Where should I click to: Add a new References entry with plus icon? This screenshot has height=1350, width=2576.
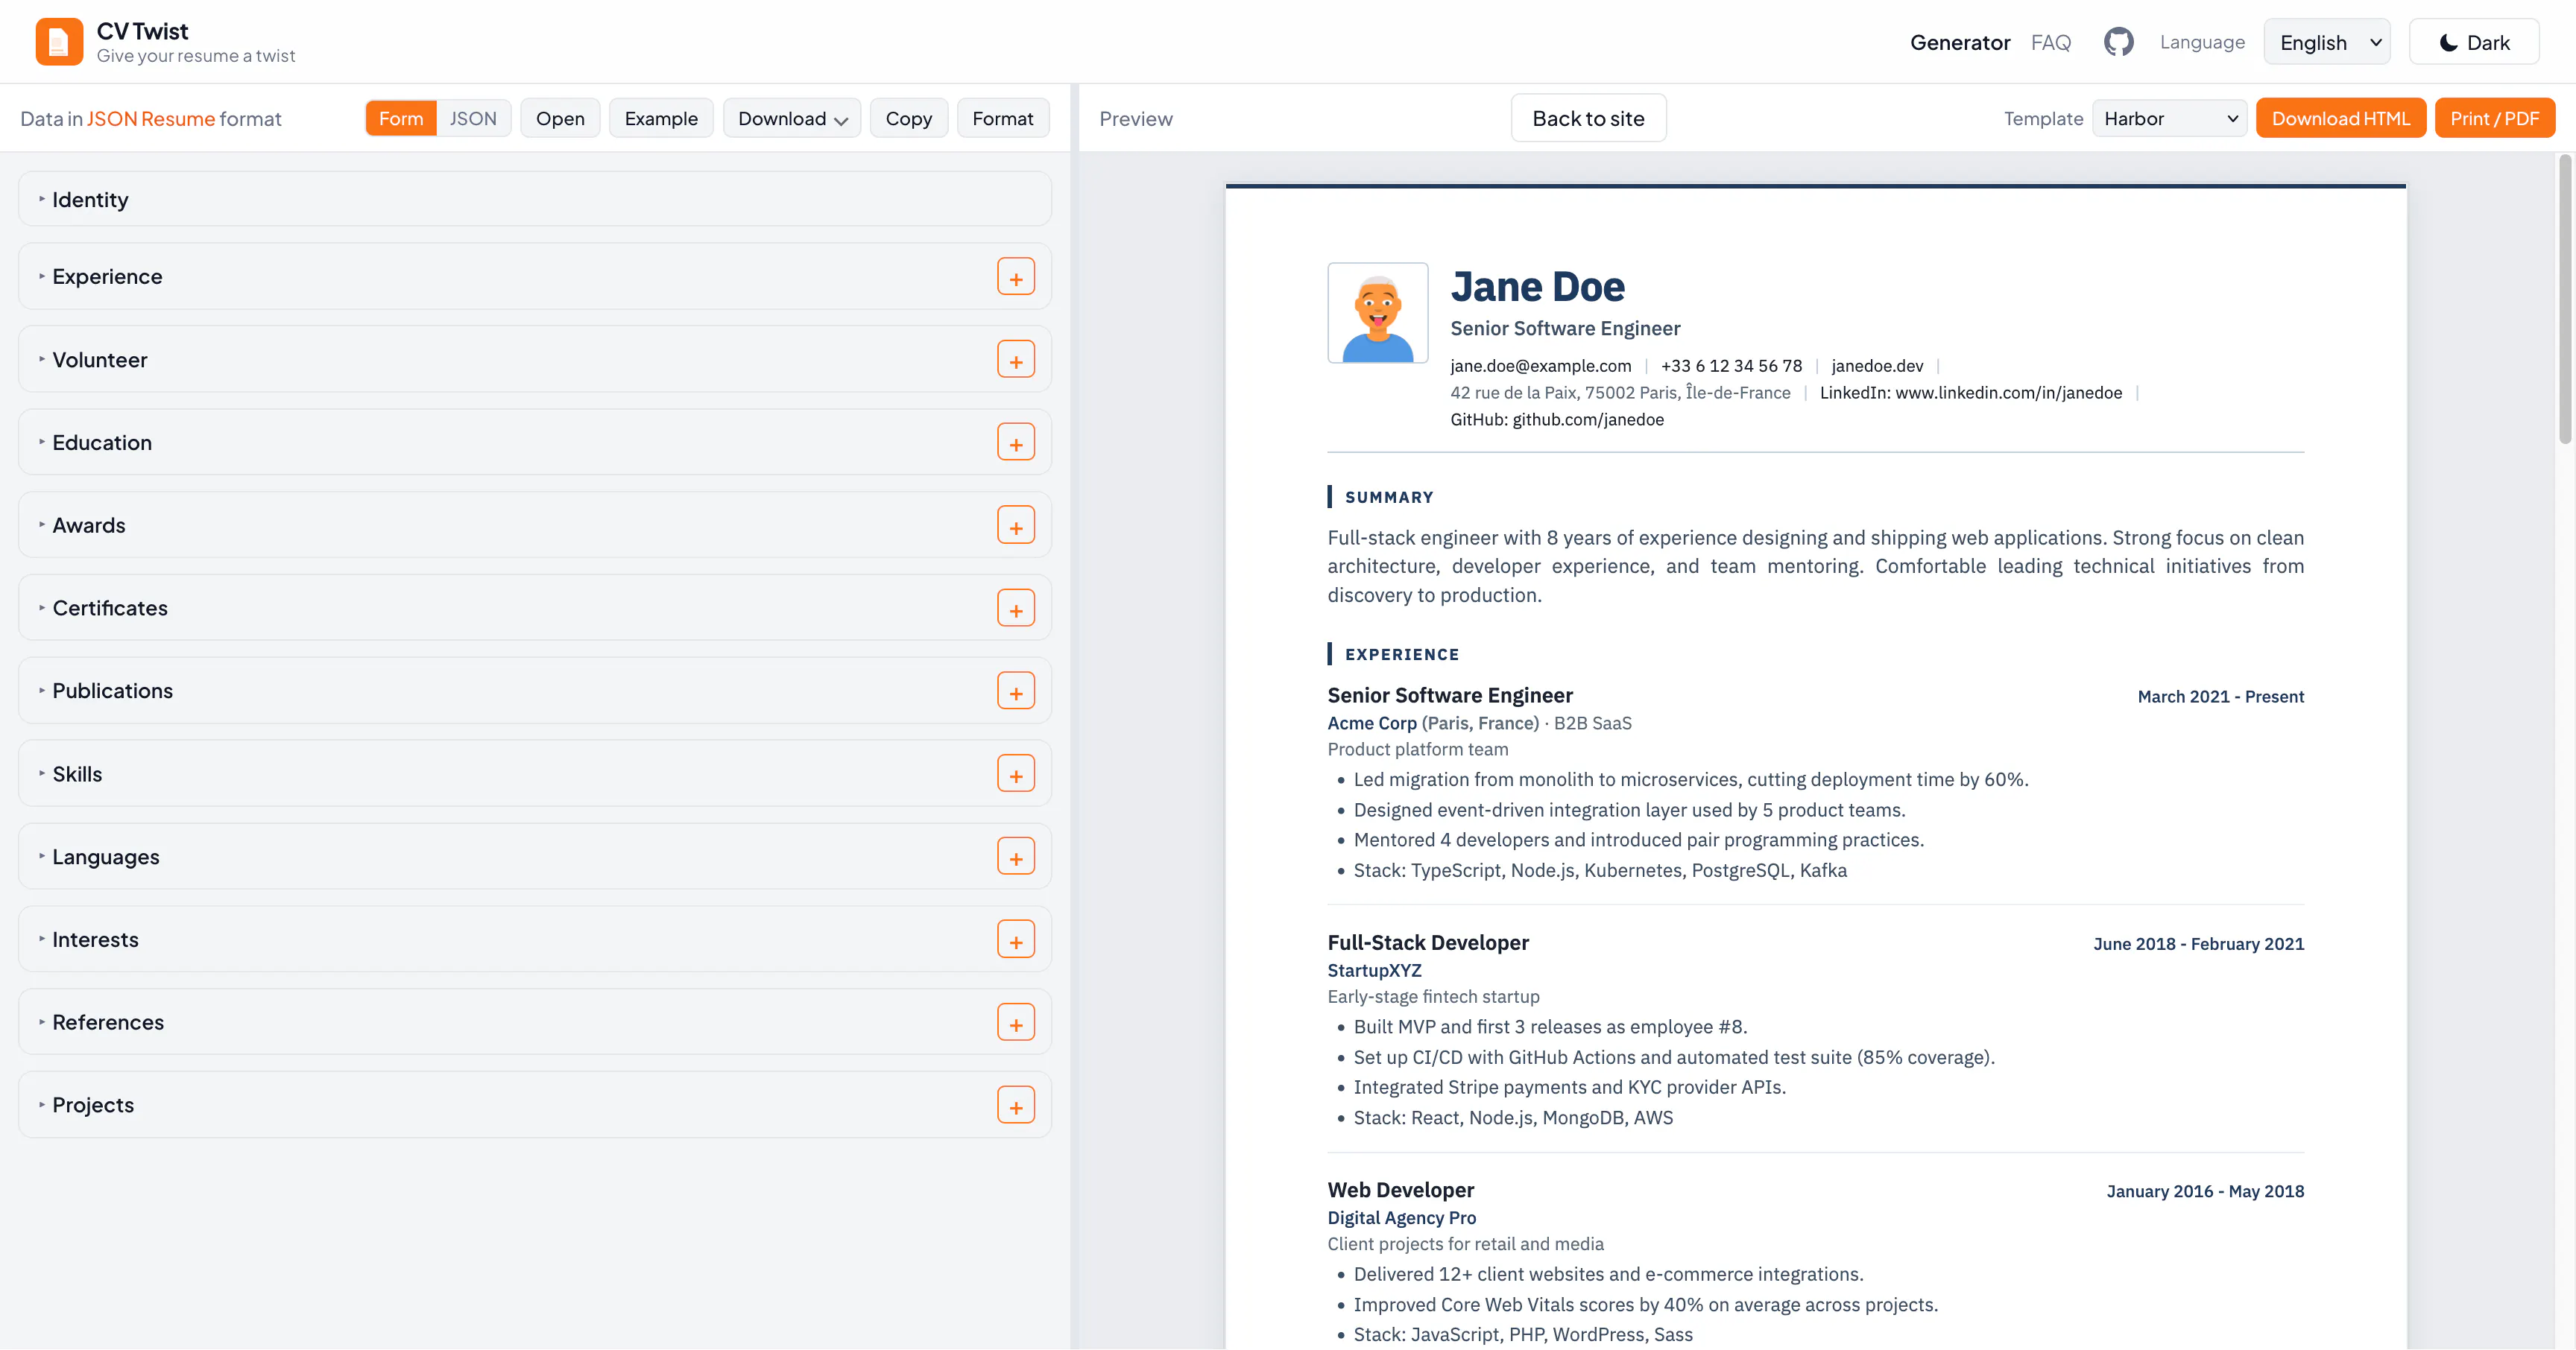pos(1015,1023)
